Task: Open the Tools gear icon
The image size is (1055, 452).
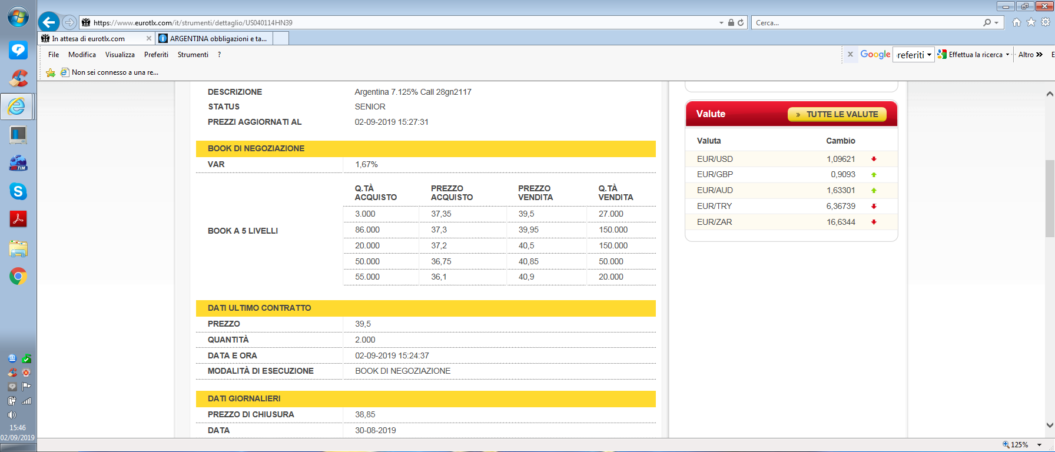Action: [x=1046, y=22]
